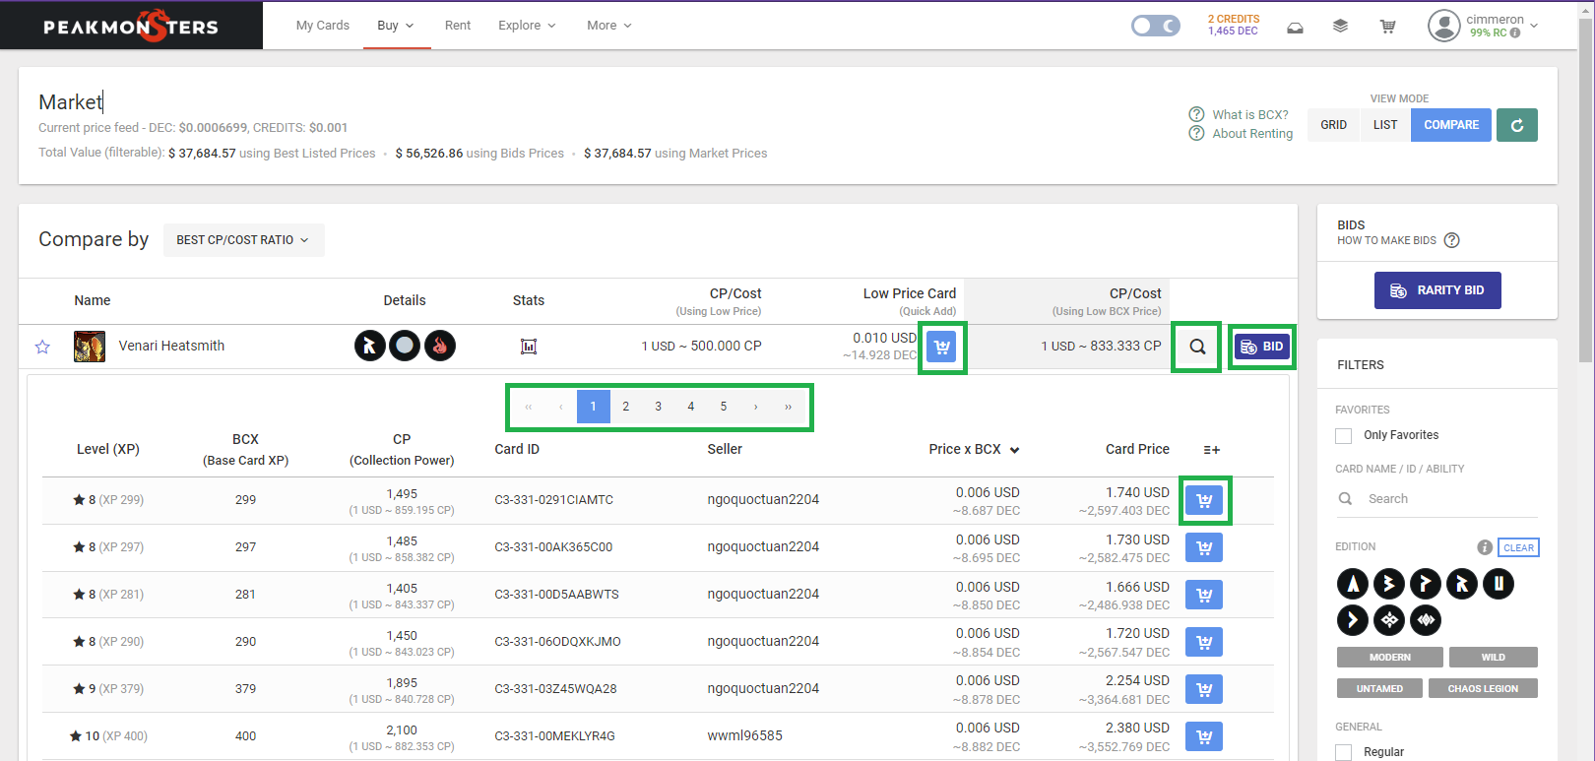Go to next page with single right arrow
This screenshot has width=1595, height=761.
[x=756, y=407]
